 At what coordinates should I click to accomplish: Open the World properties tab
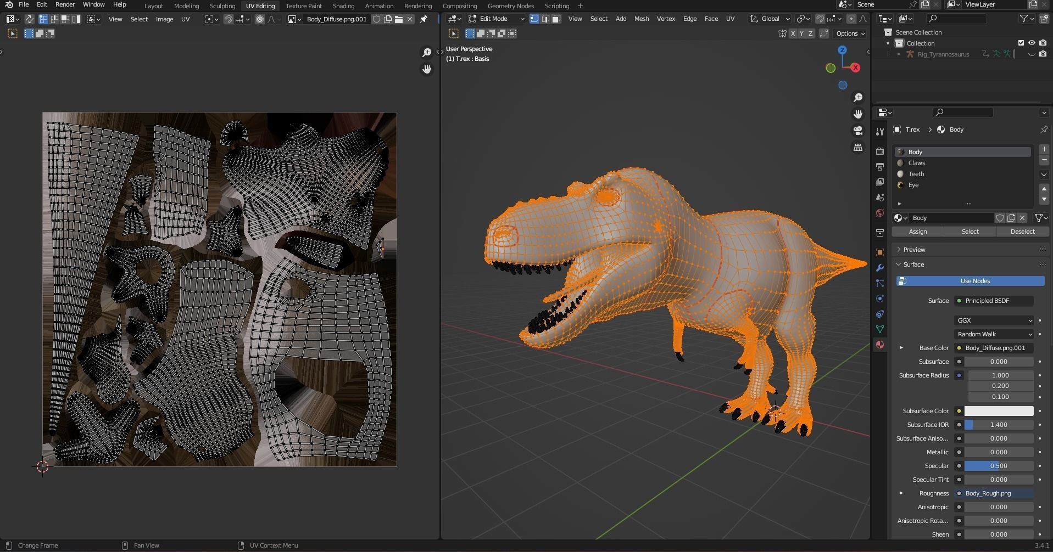[880, 213]
